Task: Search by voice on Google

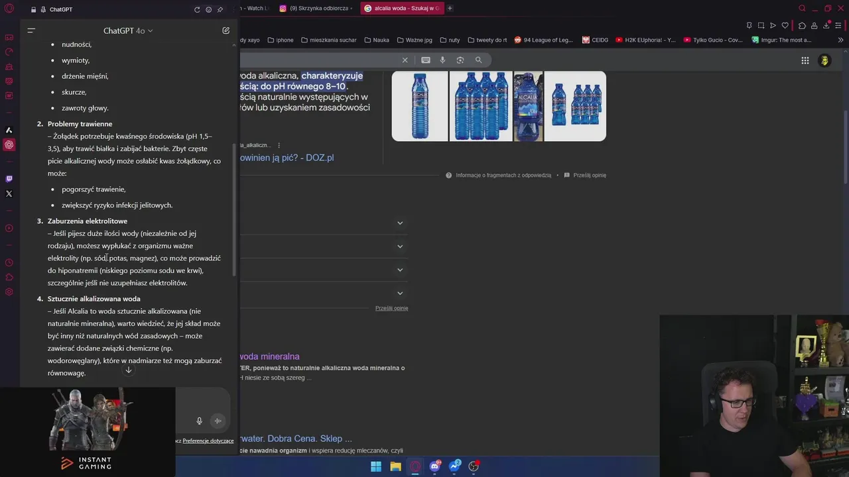Action: pyautogui.click(x=442, y=60)
